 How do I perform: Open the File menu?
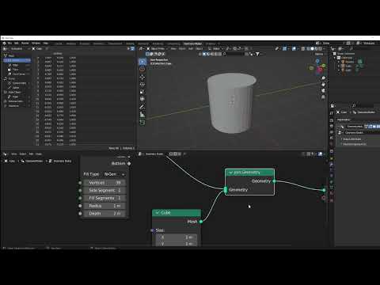click(9, 44)
